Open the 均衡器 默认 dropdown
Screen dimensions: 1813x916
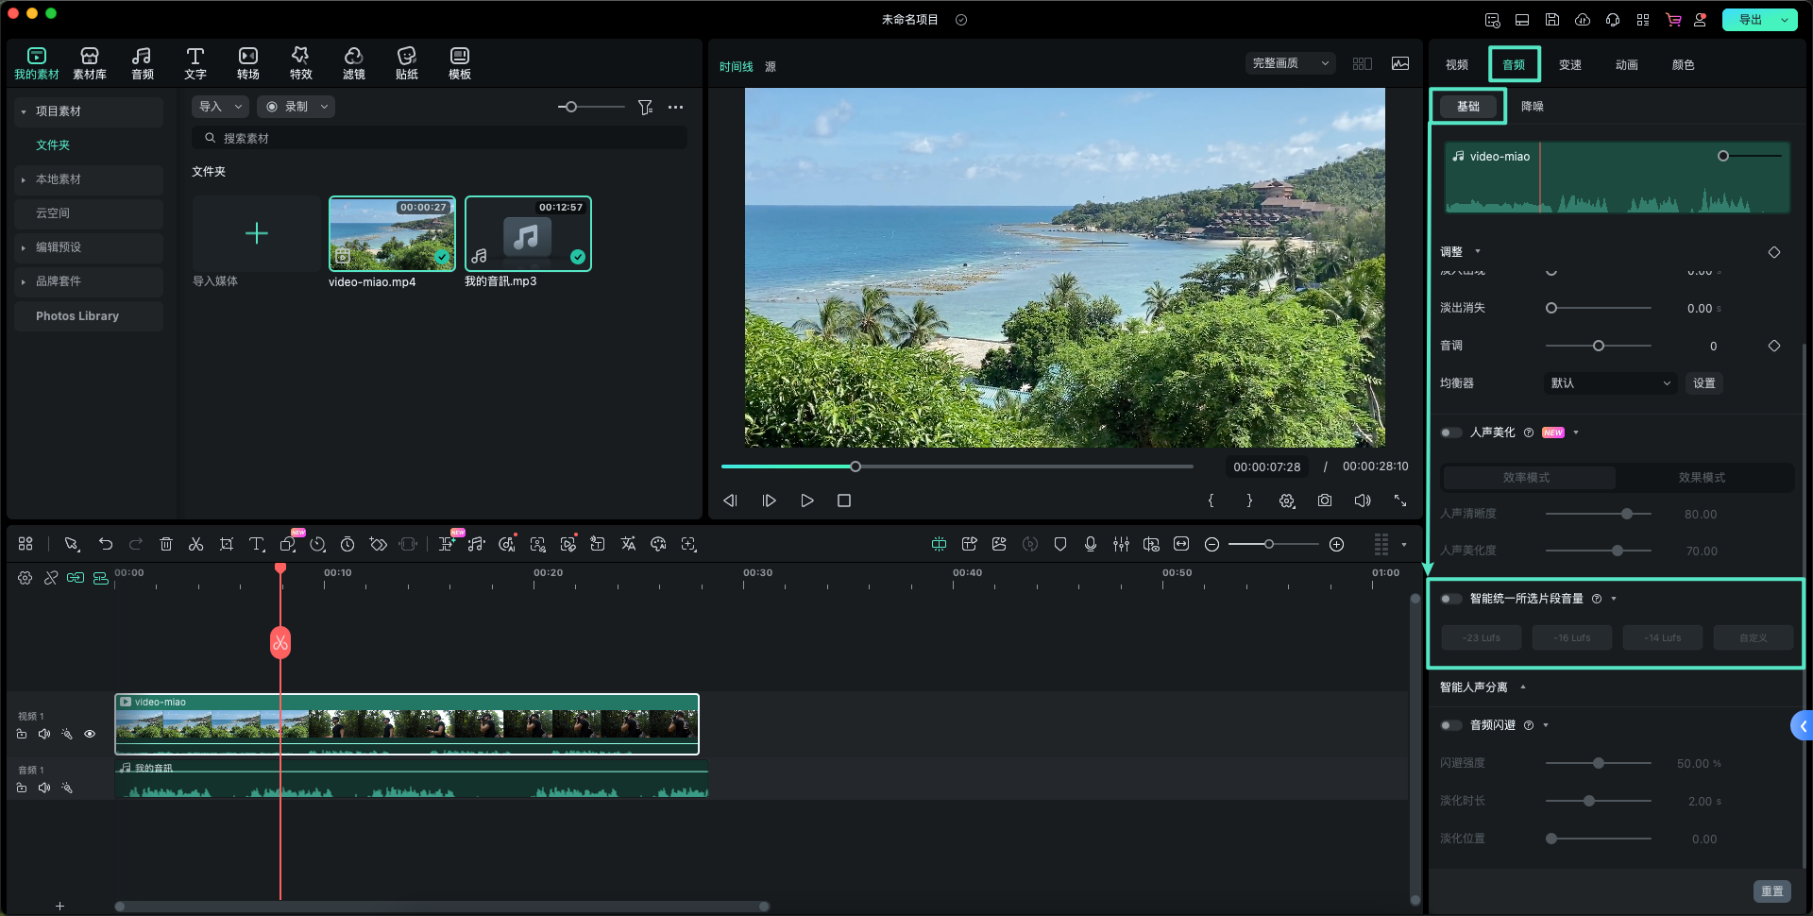[x=1610, y=383]
